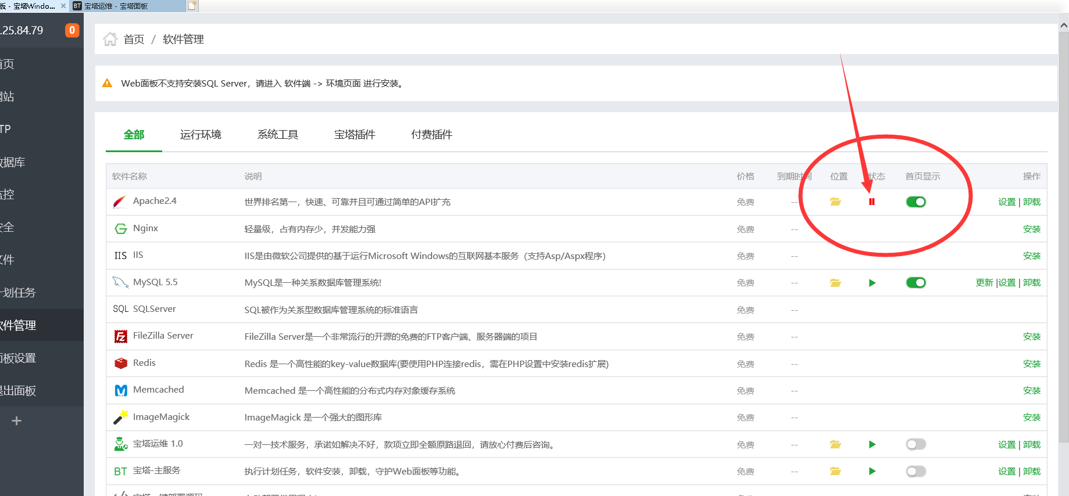Click the orange notification badge 0
This screenshot has width=1069, height=496.
(x=72, y=30)
